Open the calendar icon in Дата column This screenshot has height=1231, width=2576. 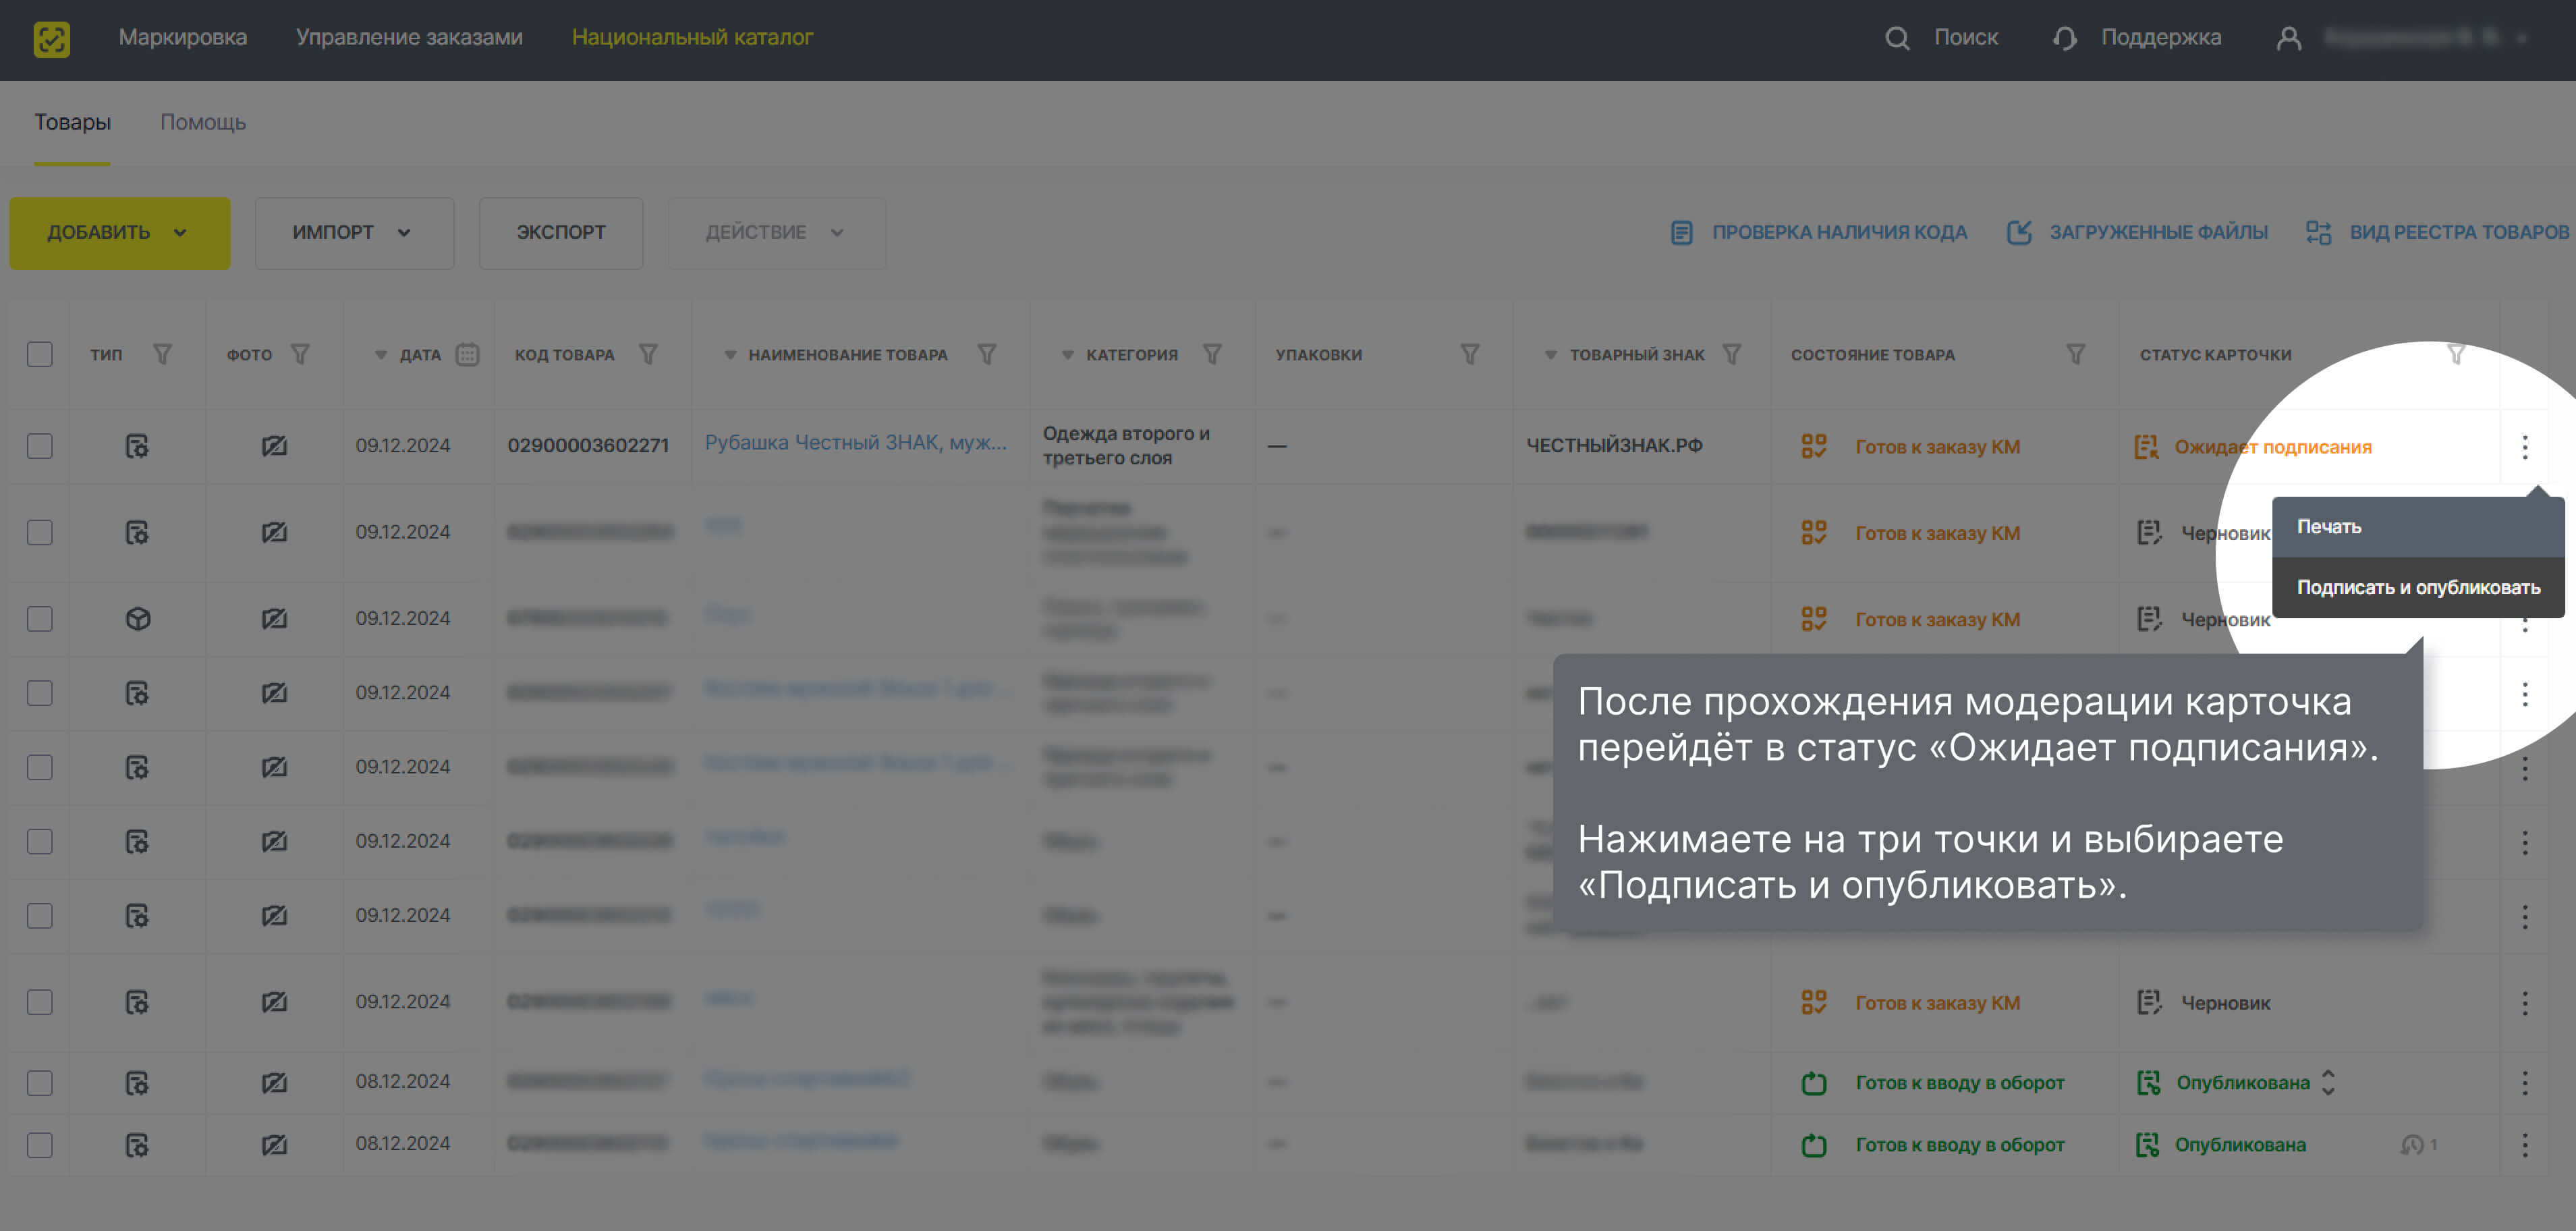467,354
